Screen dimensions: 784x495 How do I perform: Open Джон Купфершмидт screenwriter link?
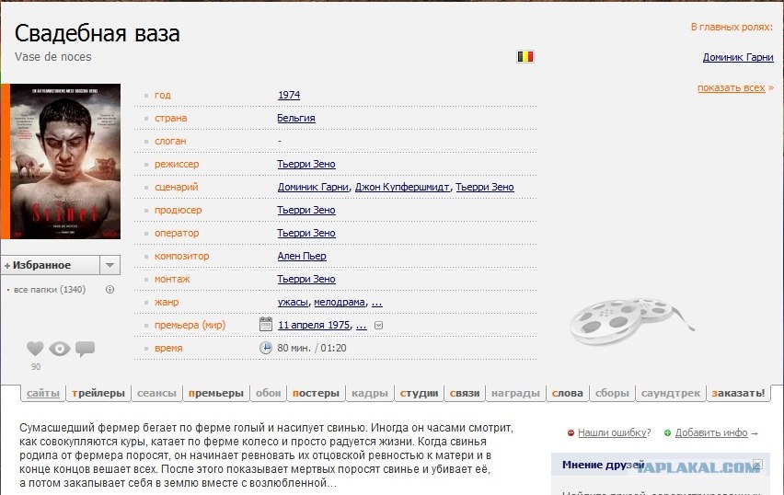(402, 187)
